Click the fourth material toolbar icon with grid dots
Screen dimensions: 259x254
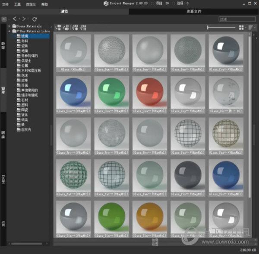pos(83,28)
